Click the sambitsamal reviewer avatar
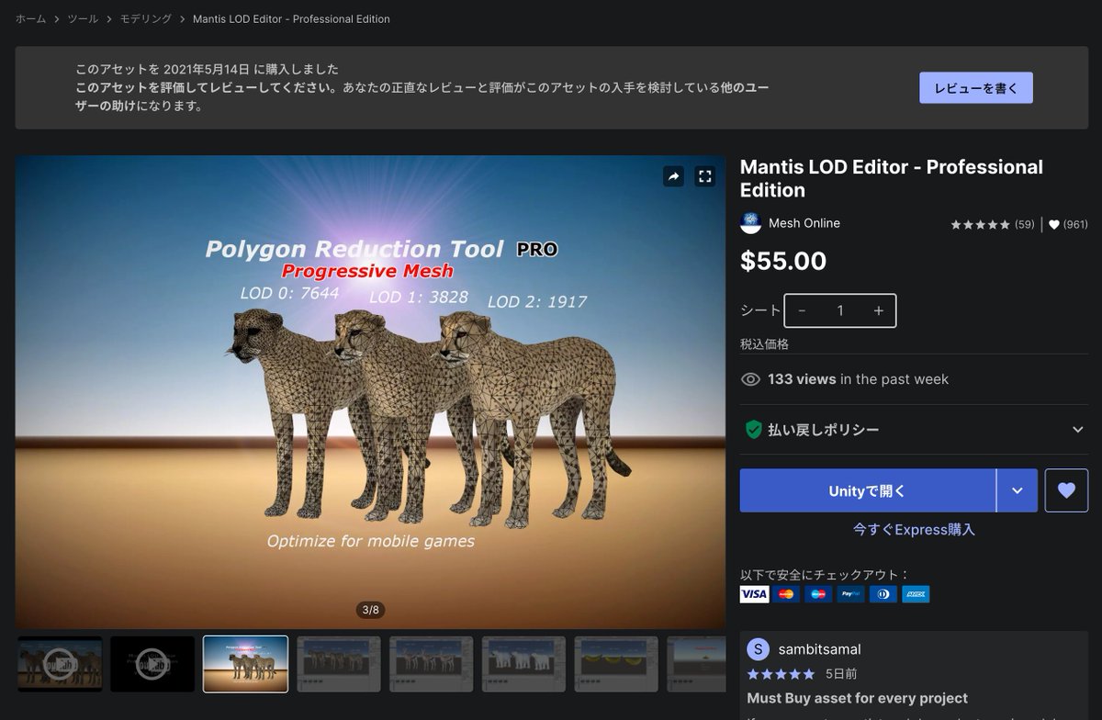This screenshot has height=720, width=1102. coord(758,649)
